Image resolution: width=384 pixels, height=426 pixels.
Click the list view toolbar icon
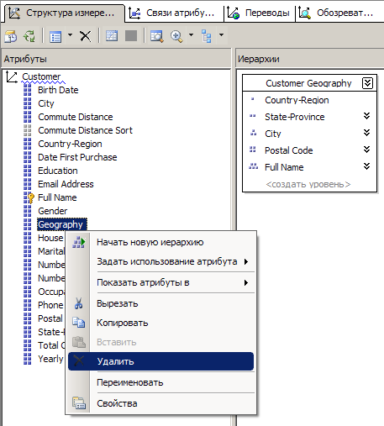click(55, 36)
